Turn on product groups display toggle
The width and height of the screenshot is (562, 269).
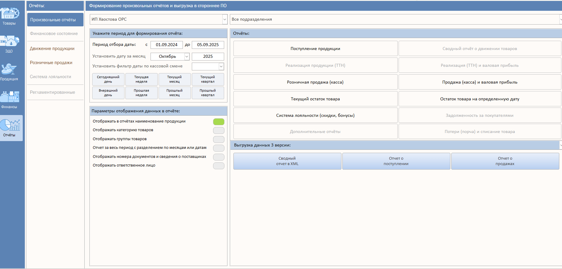[x=218, y=139]
